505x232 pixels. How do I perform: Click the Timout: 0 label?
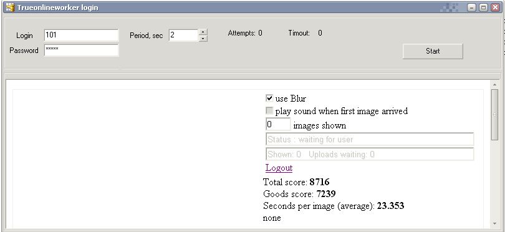coord(305,33)
